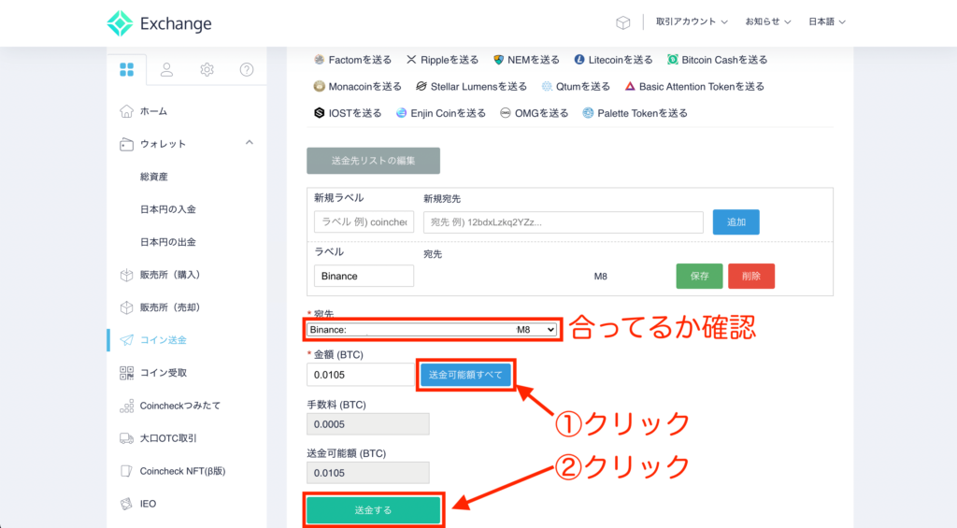This screenshot has width=957, height=528.
Task: Click the Stellar Lumens icon
Action: tap(421, 87)
